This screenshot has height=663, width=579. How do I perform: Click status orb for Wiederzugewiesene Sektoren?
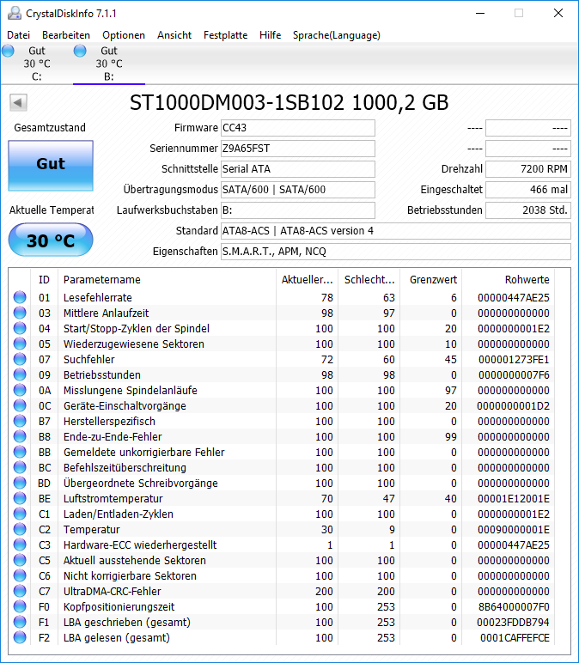20,344
